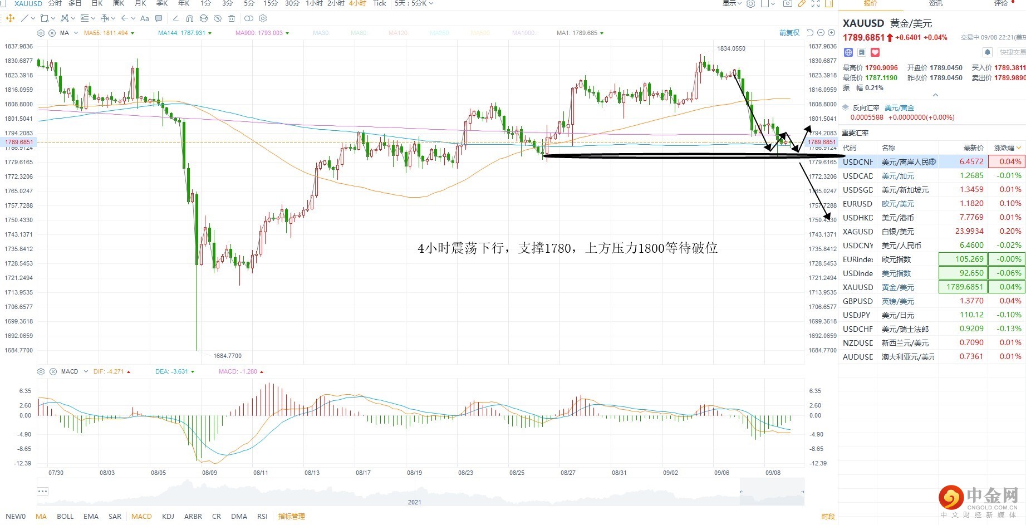Image resolution: width=1026 pixels, height=525 pixels.
Task: Select the KDJ indicator button
Action: (168, 516)
